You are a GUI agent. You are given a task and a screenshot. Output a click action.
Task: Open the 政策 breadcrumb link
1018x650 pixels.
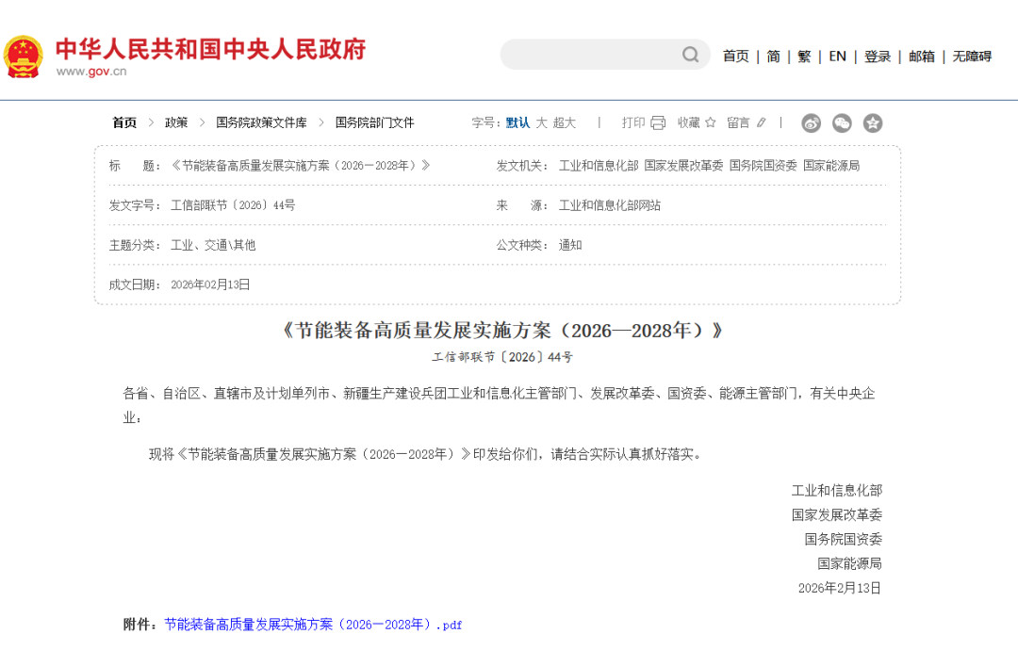point(176,122)
